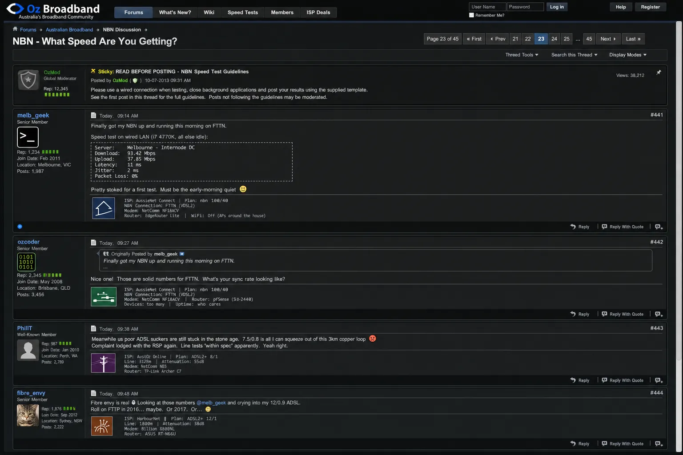Viewport: 683px width, 455px height.
Task: Open the Wiki tab
Action: 209,12
